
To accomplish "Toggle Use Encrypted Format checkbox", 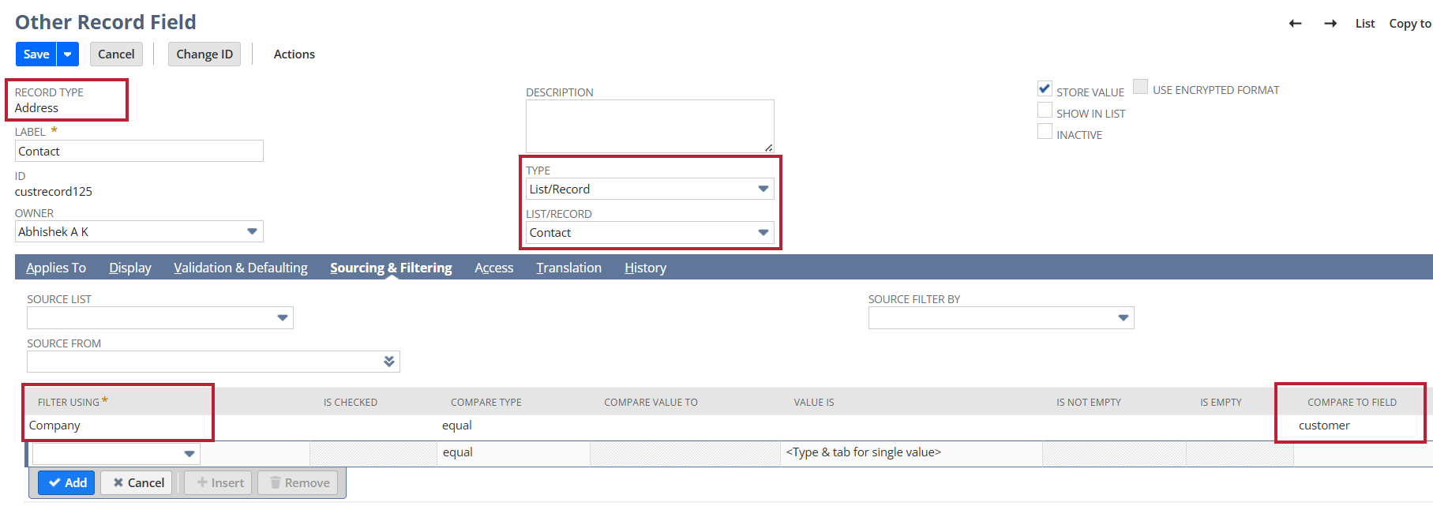I will tap(1140, 88).
